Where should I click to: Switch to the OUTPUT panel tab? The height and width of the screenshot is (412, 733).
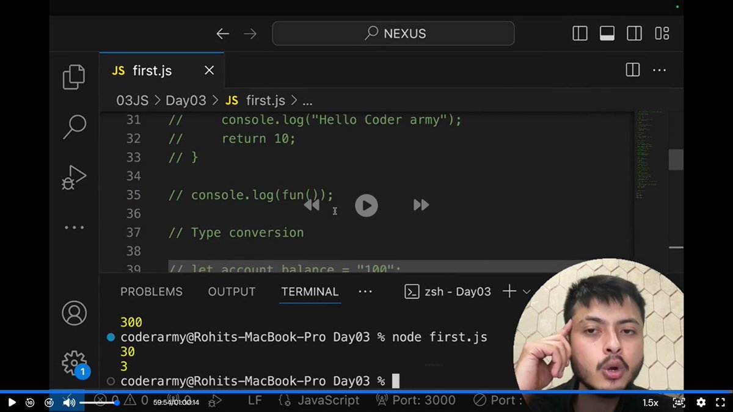(232, 292)
